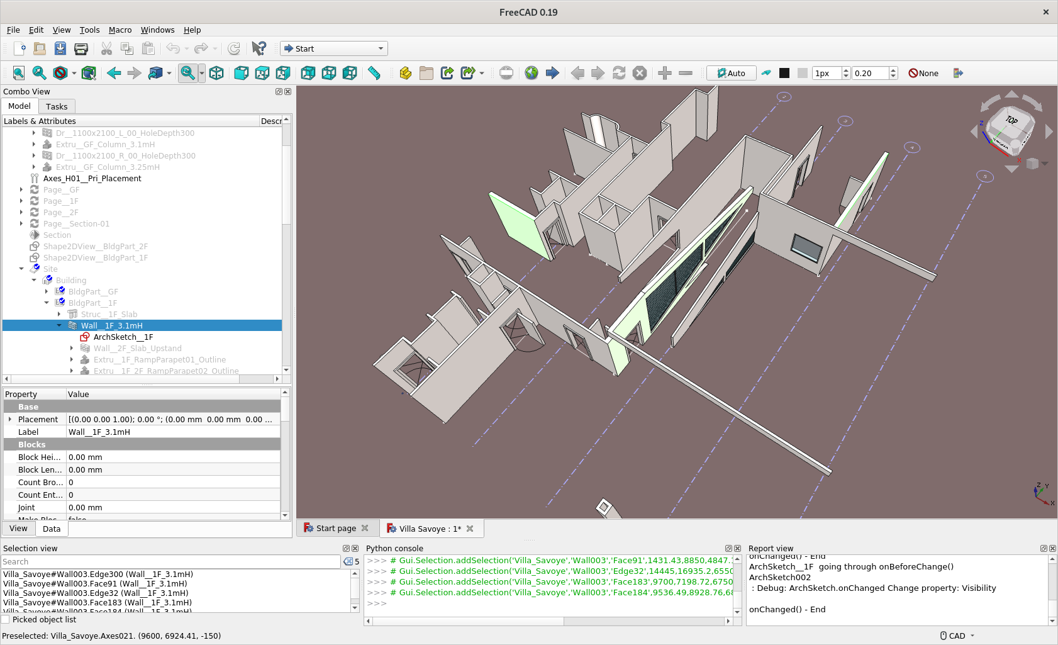Click the link navigation cube icon
The image size is (1058, 645).
155,73
